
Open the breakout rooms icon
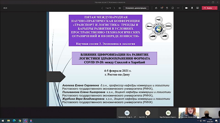(x=173, y=8)
